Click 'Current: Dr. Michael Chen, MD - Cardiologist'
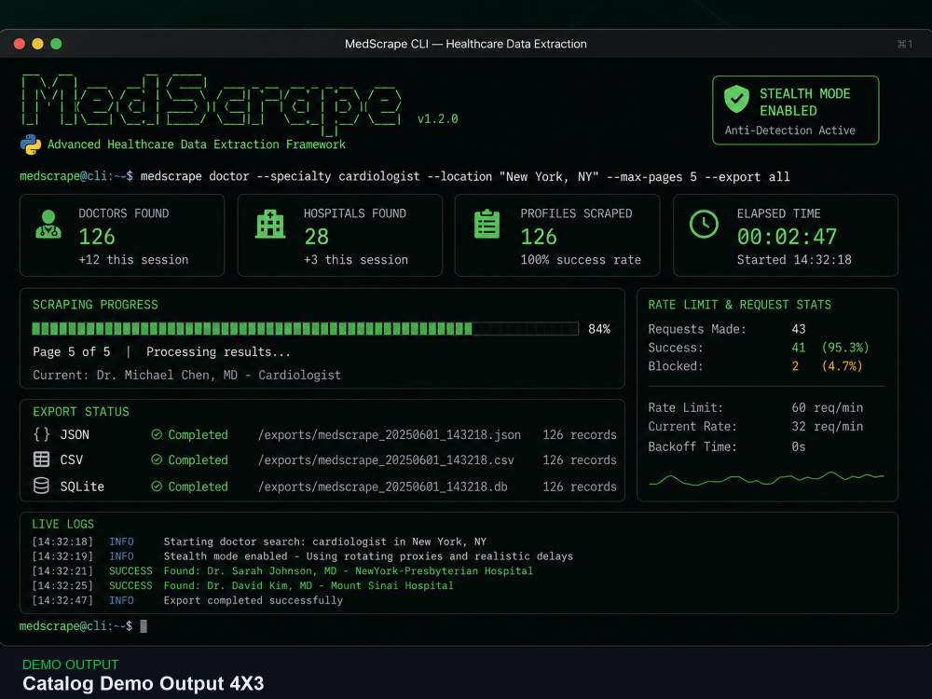The image size is (932, 699). coord(186,375)
